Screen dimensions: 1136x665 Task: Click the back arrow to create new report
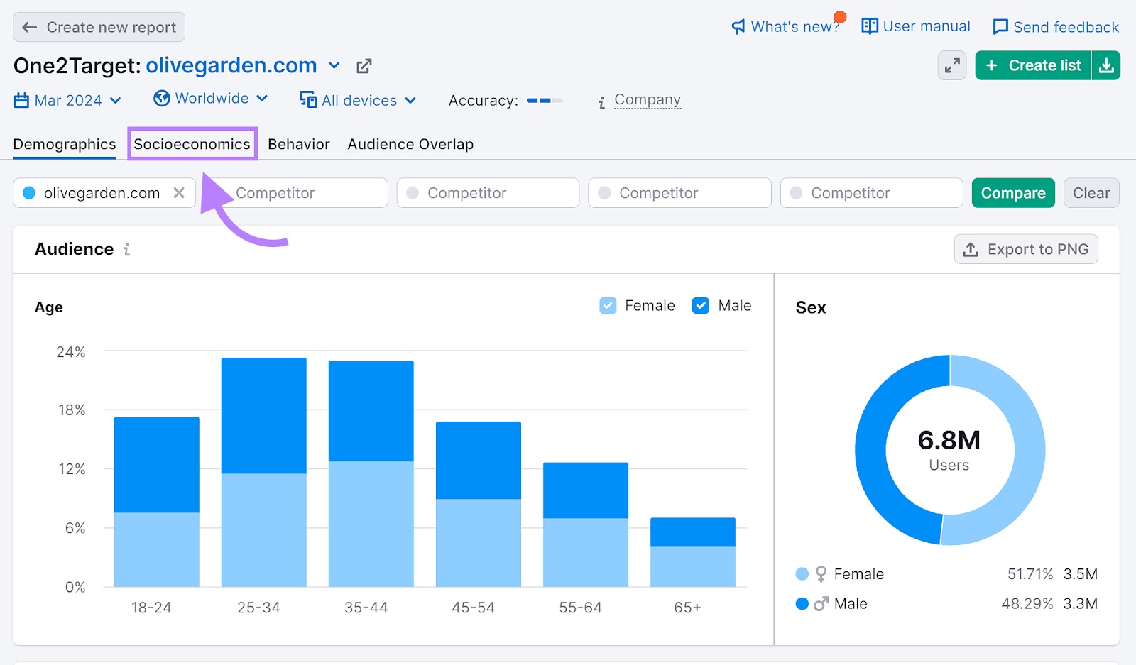[x=30, y=28]
